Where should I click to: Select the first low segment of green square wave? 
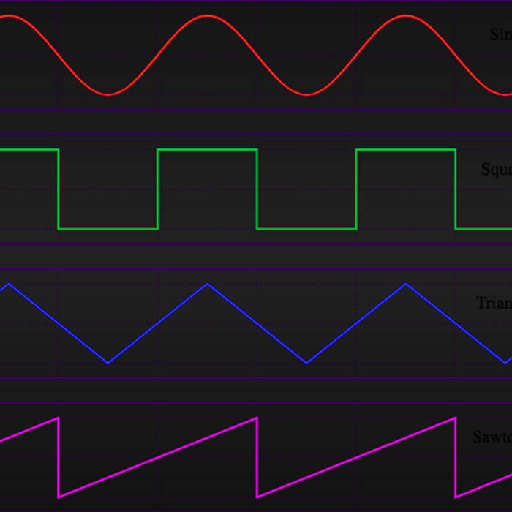(x=108, y=229)
